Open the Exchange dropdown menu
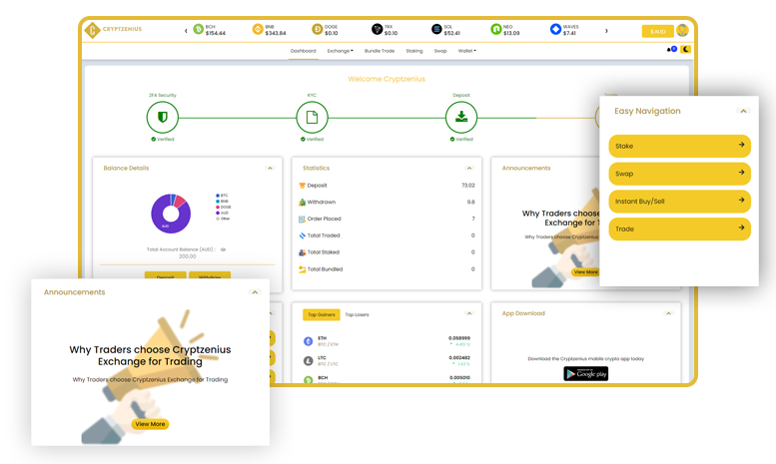The image size is (776, 464). pyautogui.click(x=341, y=50)
